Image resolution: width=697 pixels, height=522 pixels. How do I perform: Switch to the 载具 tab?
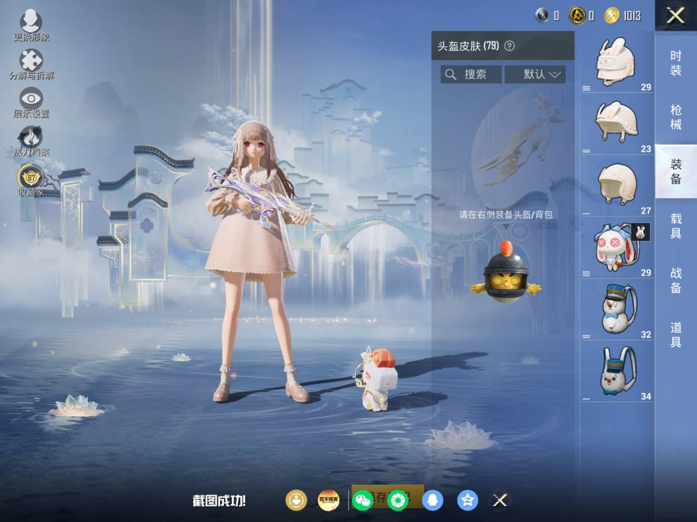(675, 226)
